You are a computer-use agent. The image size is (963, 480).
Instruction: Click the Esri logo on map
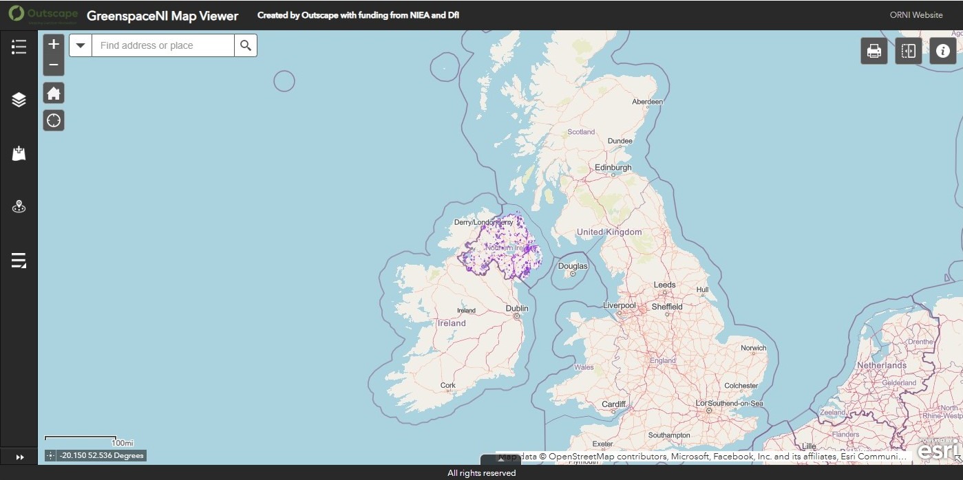(x=937, y=450)
